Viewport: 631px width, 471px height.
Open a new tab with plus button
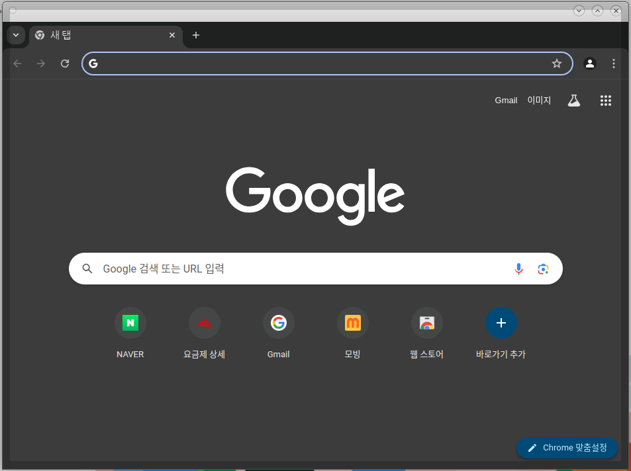pyautogui.click(x=196, y=36)
